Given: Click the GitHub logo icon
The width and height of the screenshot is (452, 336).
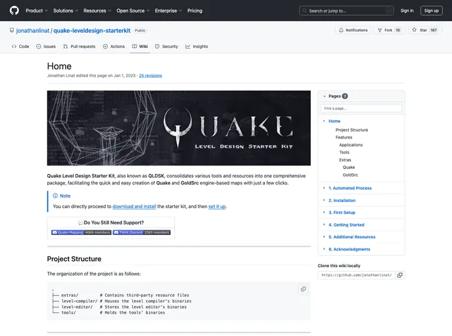Looking at the screenshot, I should click(14, 10).
